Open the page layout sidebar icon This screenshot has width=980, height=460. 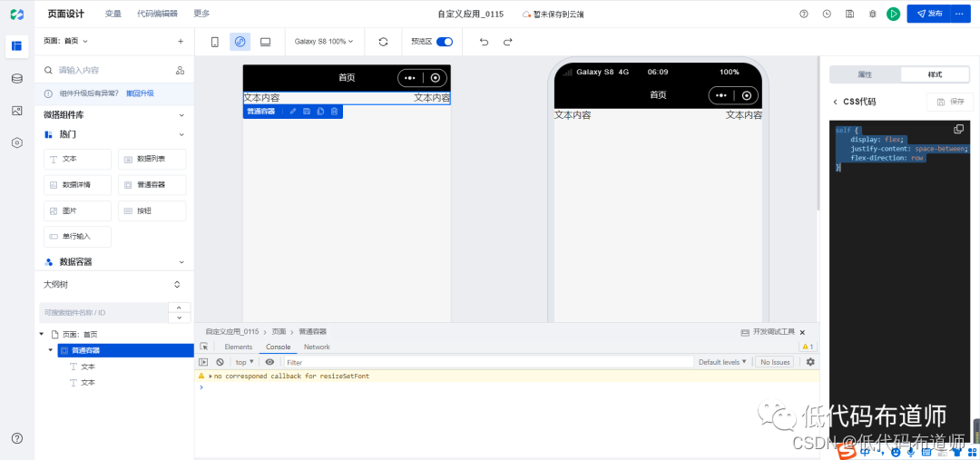pyautogui.click(x=17, y=45)
